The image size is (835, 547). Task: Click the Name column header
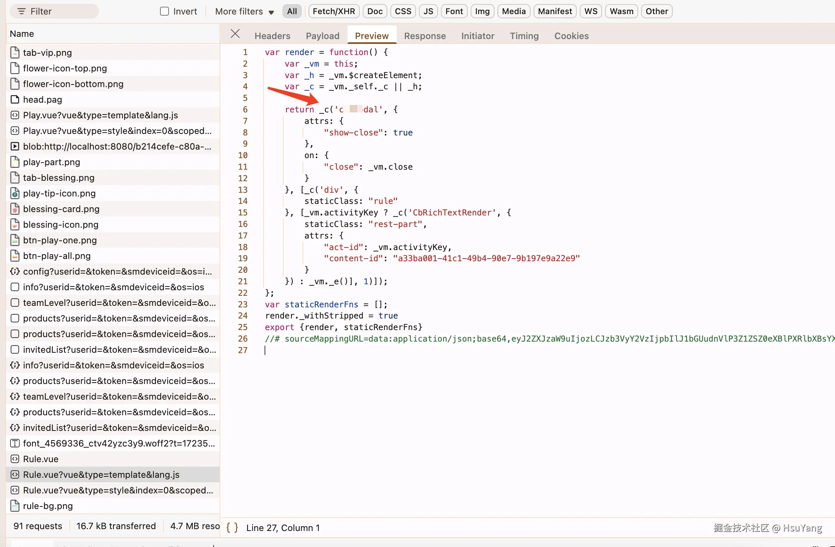click(x=22, y=34)
